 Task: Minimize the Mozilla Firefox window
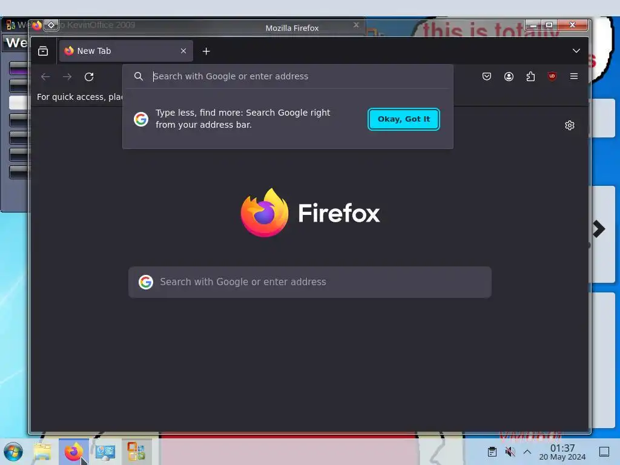click(x=533, y=25)
